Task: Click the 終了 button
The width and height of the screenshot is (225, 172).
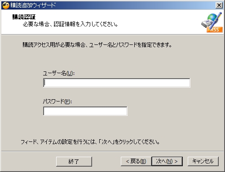Action: [74, 162]
